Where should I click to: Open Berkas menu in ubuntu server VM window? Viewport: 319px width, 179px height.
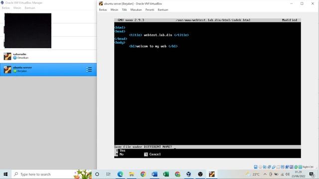[x=103, y=10]
